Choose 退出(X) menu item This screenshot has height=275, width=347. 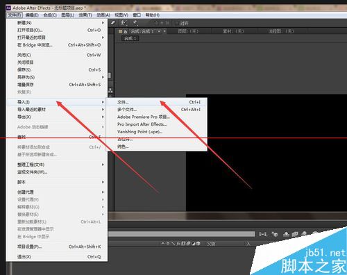57,256
